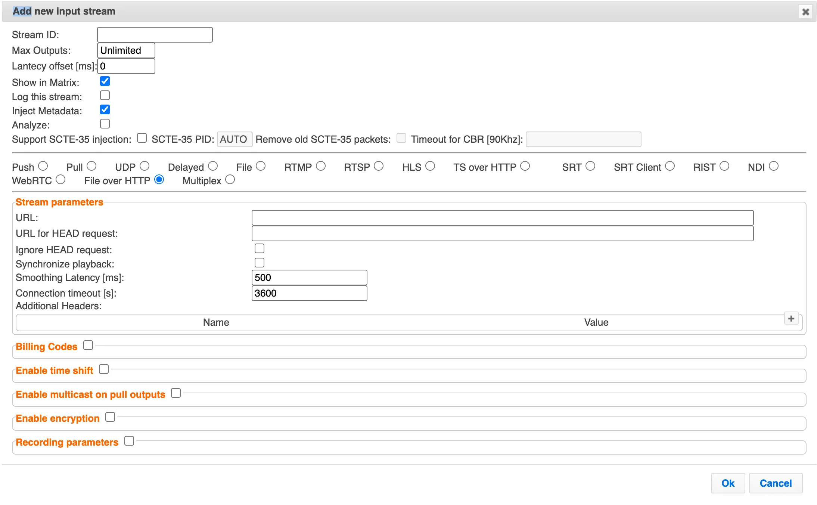
Task: Expand Enable time shift section
Action: click(104, 369)
